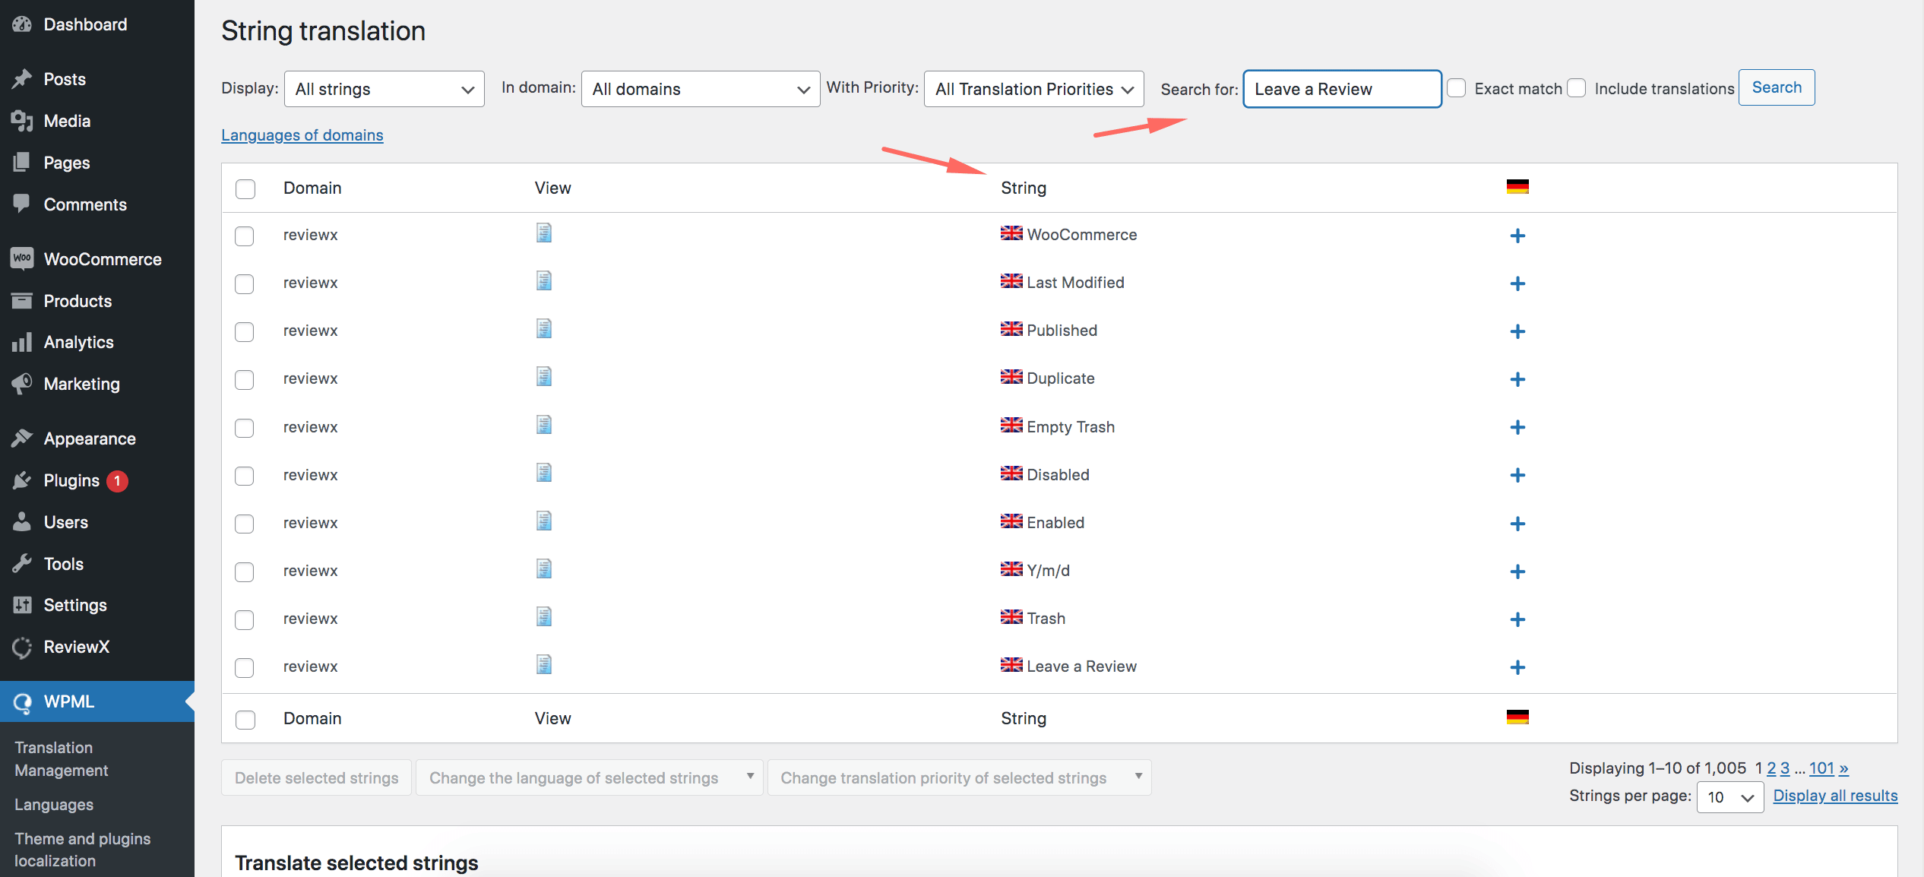Open the All strings display dropdown
The width and height of the screenshot is (1924, 877).
coord(384,89)
